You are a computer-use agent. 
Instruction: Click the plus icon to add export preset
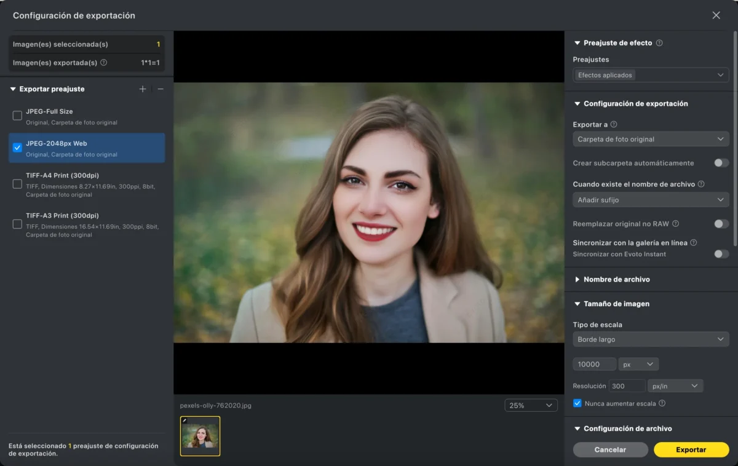[143, 89]
